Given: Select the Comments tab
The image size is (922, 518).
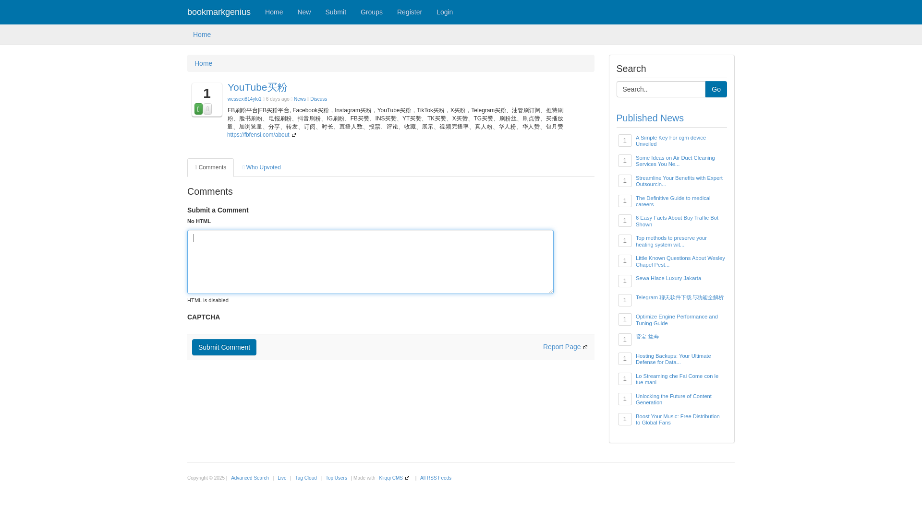Looking at the screenshot, I should click(x=210, y=167).
